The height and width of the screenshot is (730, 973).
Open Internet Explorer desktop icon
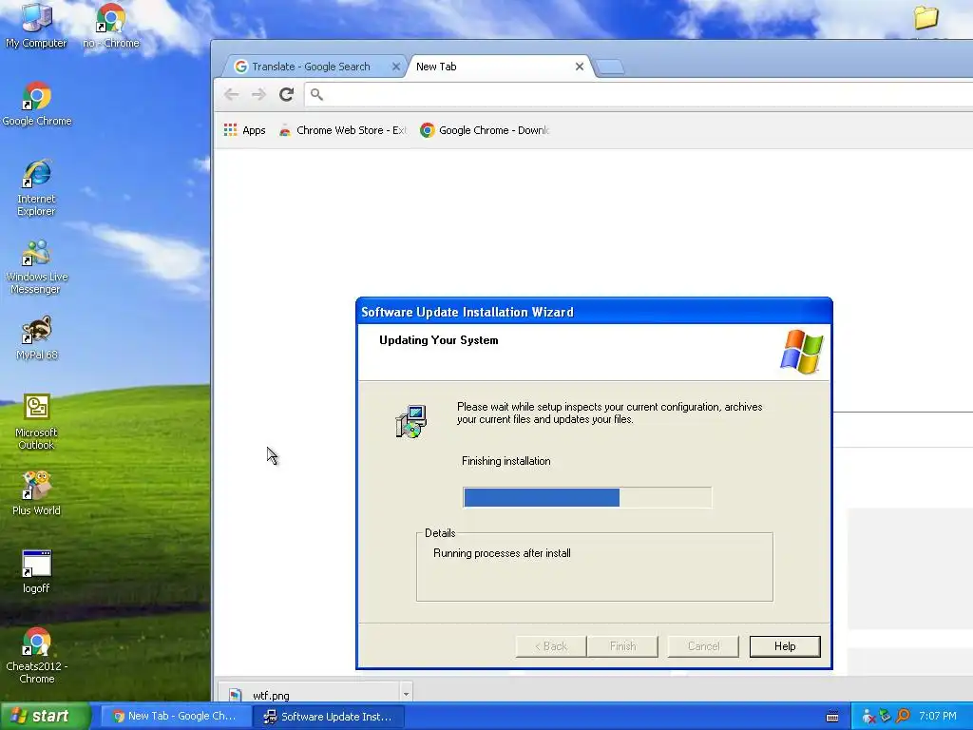point(37,187)
